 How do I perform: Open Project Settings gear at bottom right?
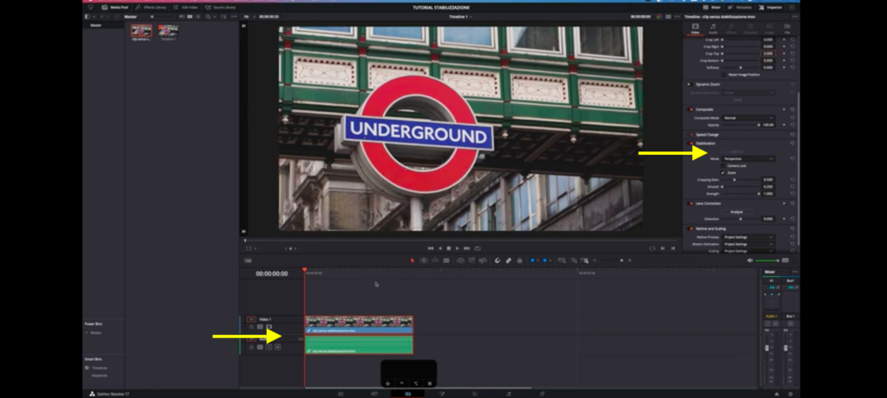(x=790, y=394)
